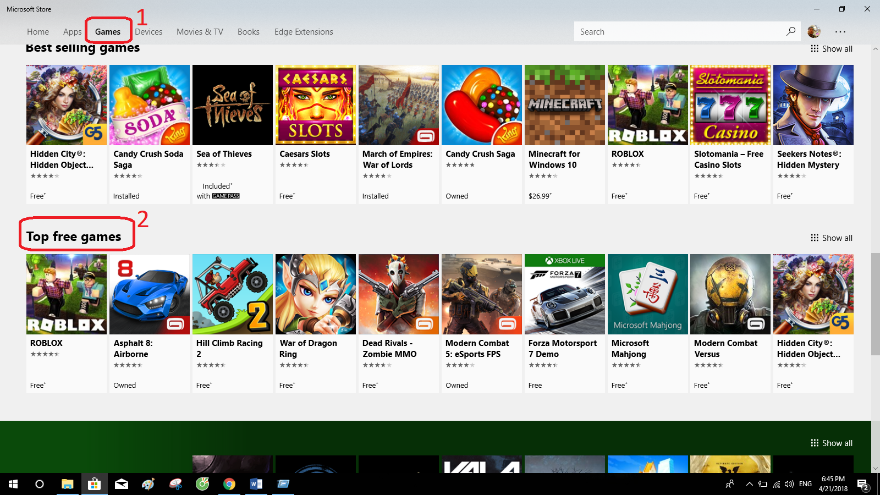
Task: Click Microsoft Store taskbar icon
Action: pyautogui.click(x=94, y=484)
